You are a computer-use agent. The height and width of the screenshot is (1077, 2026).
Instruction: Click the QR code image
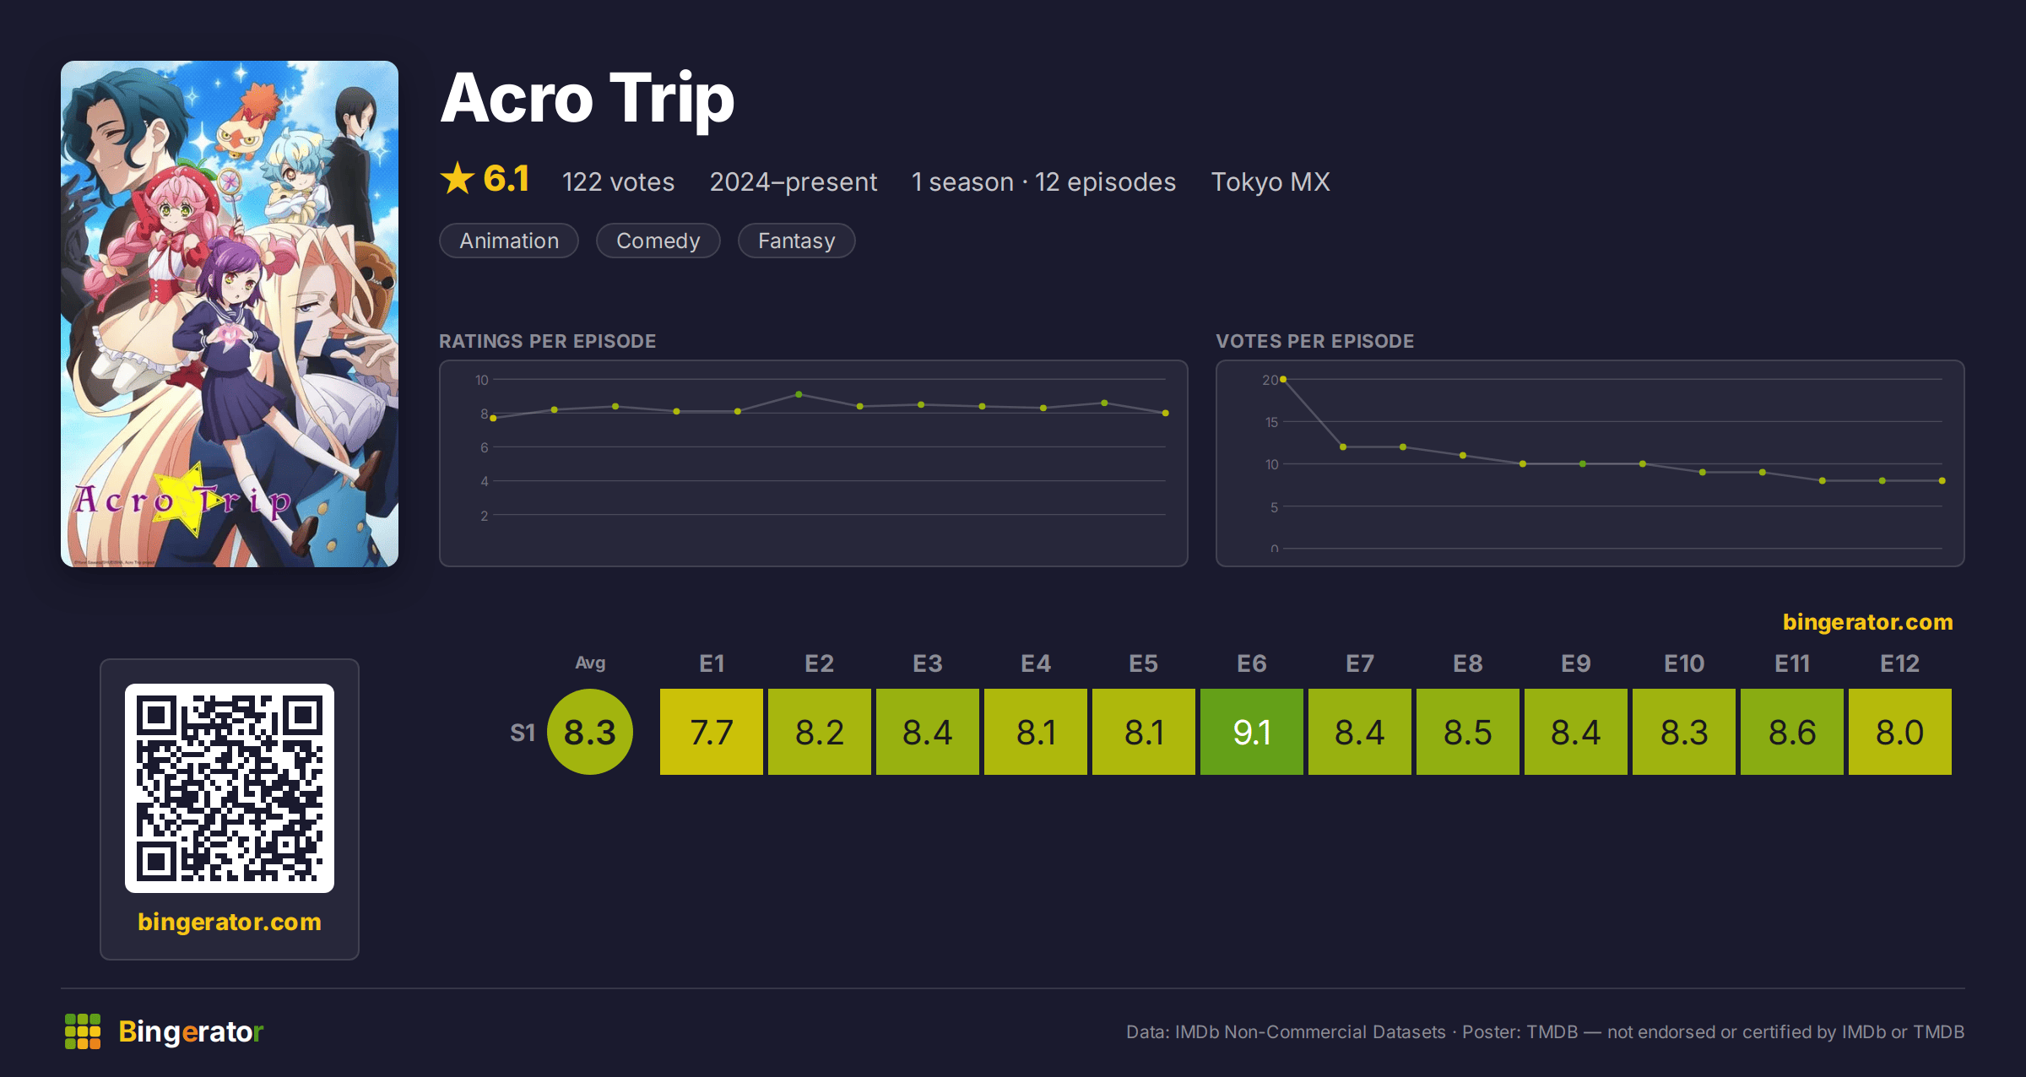pyautogui.click(x=230, y=788)
